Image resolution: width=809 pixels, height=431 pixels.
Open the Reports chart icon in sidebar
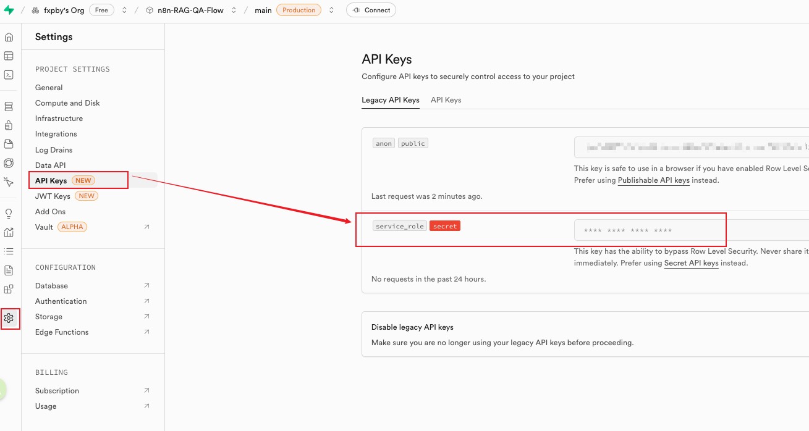click(x=9, y=233)
